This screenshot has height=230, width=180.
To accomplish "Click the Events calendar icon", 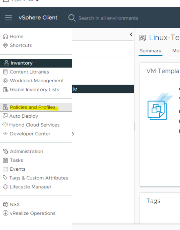I will click(x=5, y=169).
